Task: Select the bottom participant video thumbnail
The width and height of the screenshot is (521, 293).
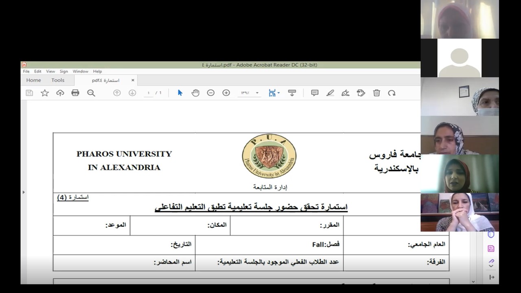Action: pyautogui.click(x=460, y=212)
